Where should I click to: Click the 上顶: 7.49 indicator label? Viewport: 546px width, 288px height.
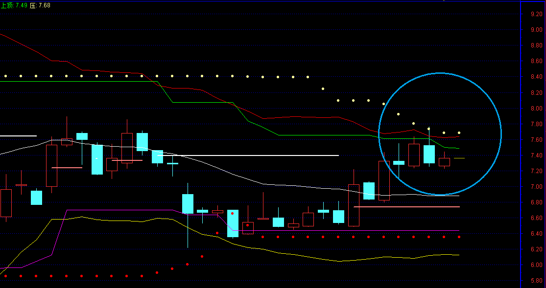(x=14, y=5)
